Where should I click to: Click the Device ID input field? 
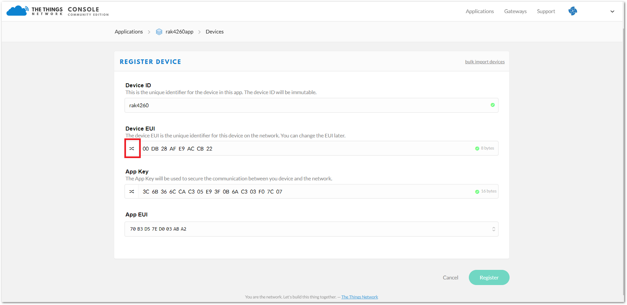coord(311,105)
